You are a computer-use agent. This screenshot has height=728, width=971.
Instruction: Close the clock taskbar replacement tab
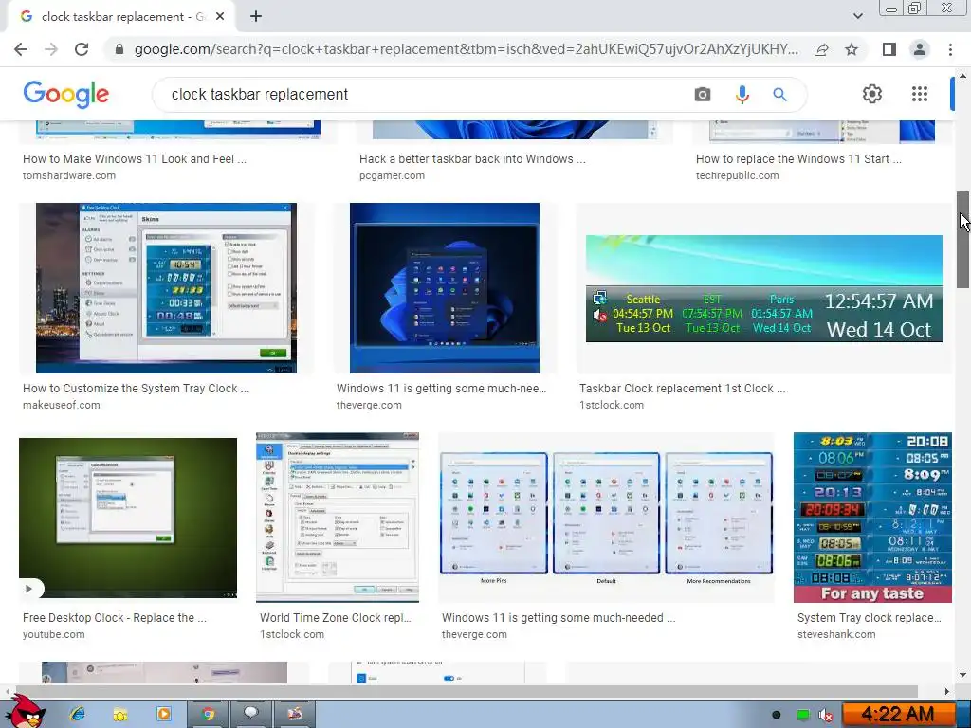[x=220, y=17]
